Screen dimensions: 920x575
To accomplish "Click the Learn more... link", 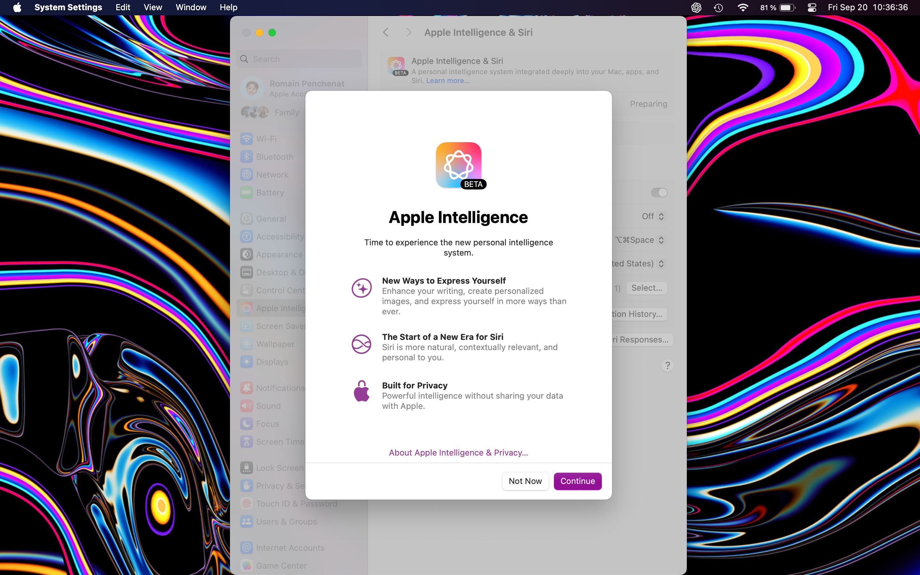I will [x=448, y=80].
